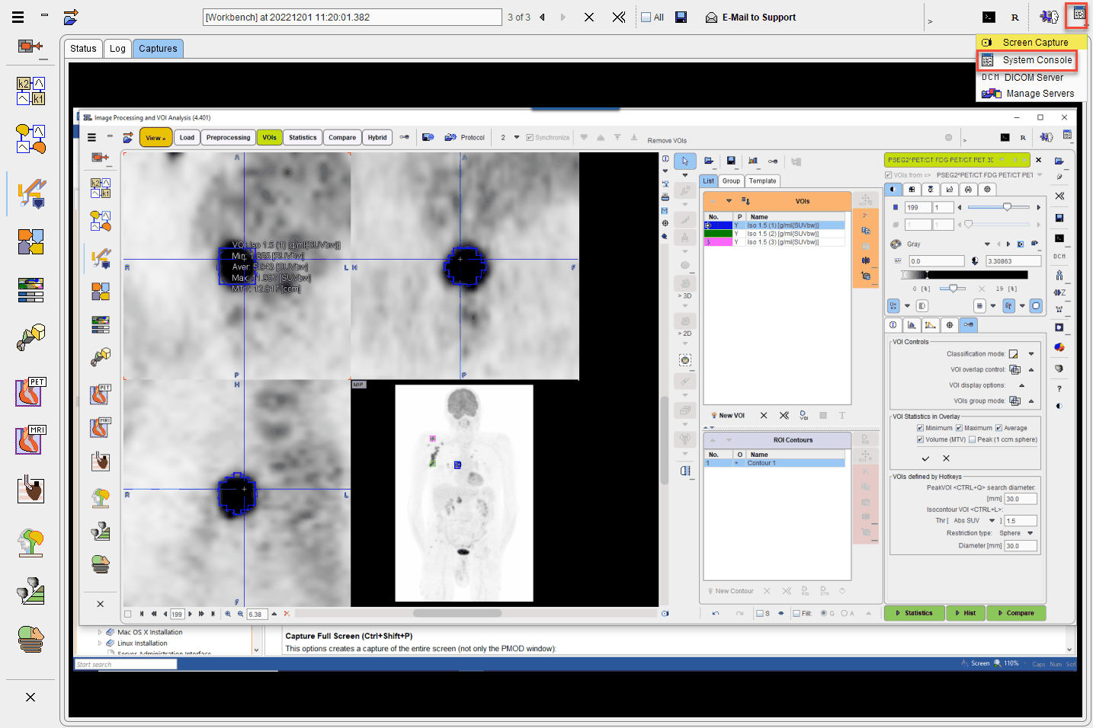Open the servers icon left of the capture button
The width and height of the screenshot is (1093, 728).
pyautogui.click(x=1050, y=16)
